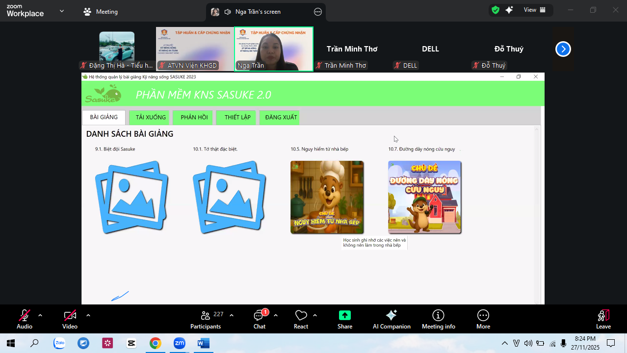Open the Nguy hiểm từ nhà bếp lesson thumbnail
627x353 pixels.
tap(327, 197)
